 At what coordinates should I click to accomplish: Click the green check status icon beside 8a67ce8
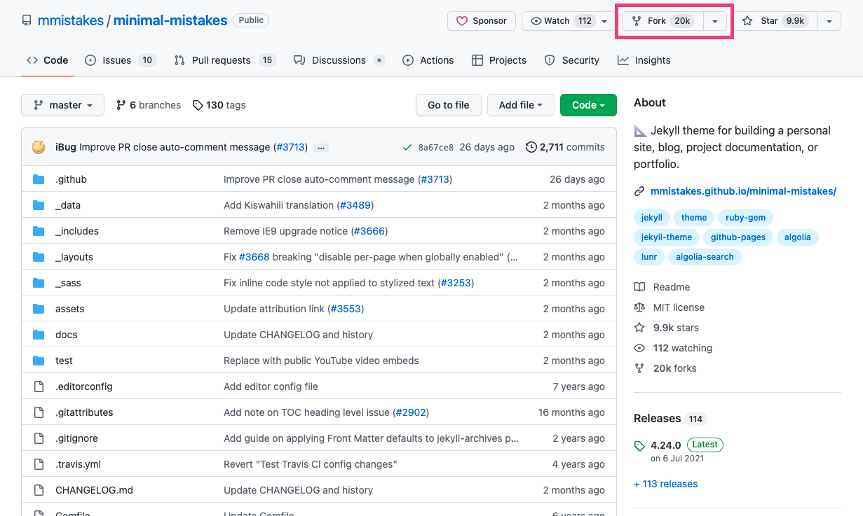click(x=407, y=147)
